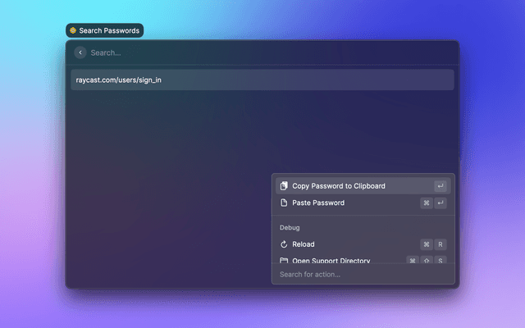Screen dimensions: 525x328
Task: Click the copy icon beside Copy Password
Action: 284,186
